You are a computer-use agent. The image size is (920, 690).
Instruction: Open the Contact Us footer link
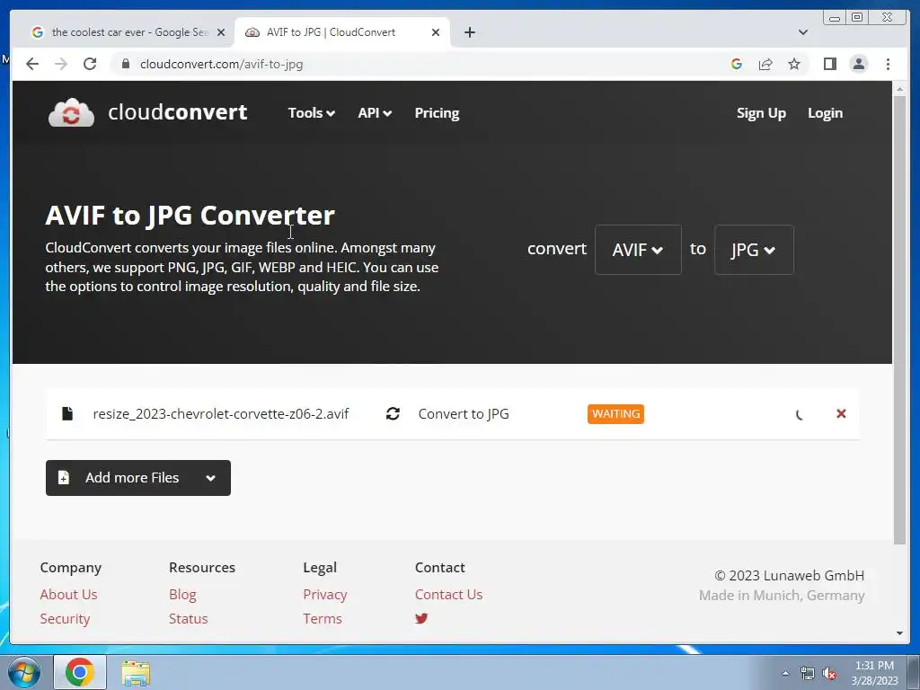click(x=449, y=595)
